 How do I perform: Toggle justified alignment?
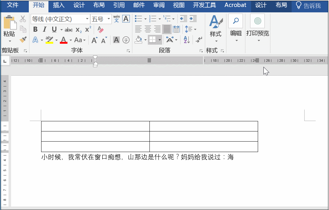167,29
